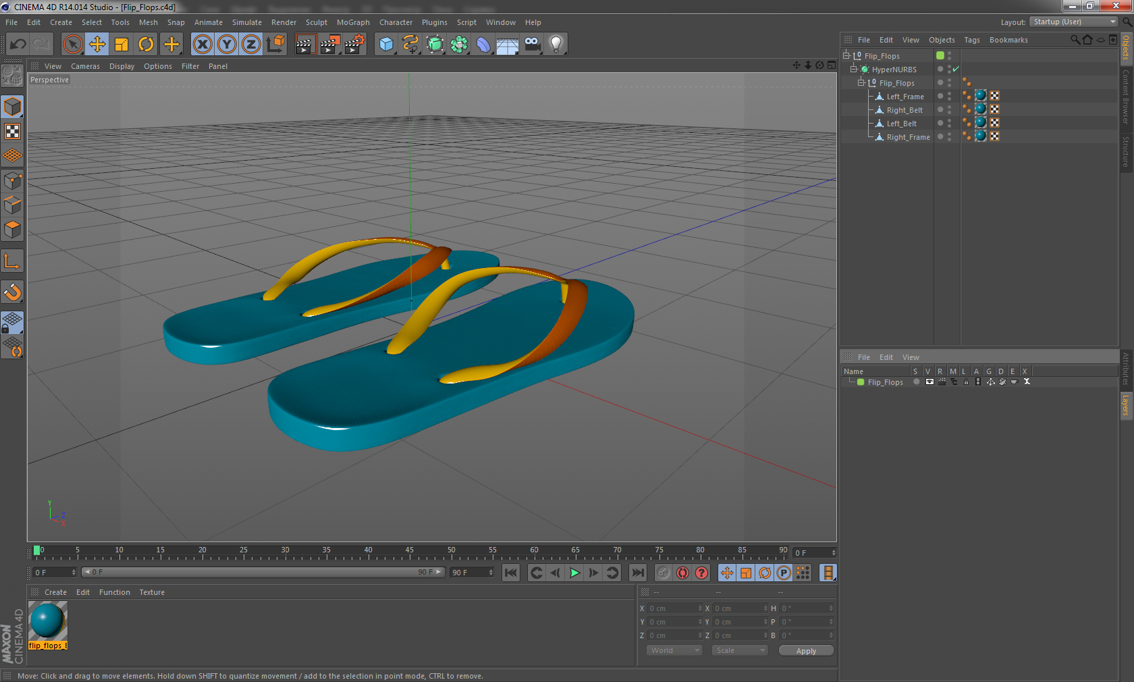
Task: Switch to Edges mode
Action: click(13, 205)
